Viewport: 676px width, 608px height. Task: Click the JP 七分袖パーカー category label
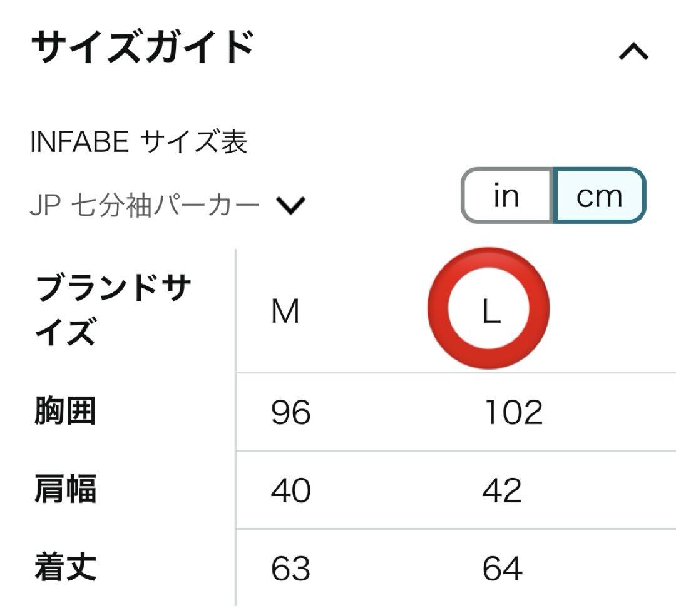point(145,206)
